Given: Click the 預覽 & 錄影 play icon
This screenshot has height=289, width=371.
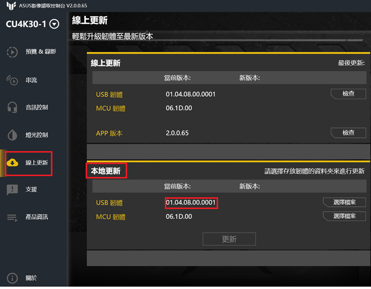Looking at the screenshot, I should pyautogui.click(x=12, y=52).
